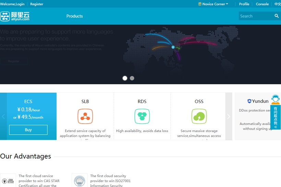
Task: Click the customer support headset avatar
Action: 276,100
